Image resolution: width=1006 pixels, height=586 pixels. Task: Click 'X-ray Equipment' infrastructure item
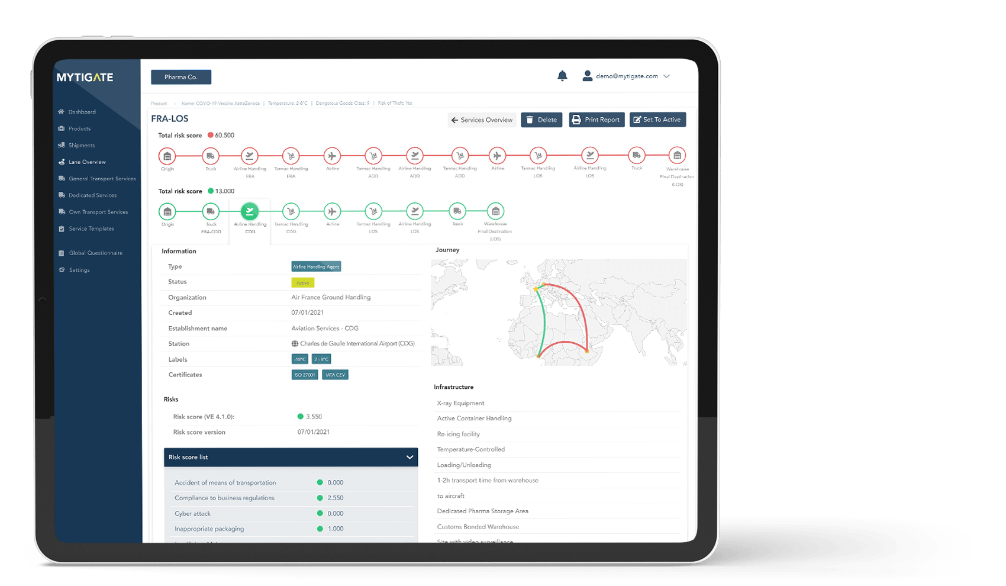[460, 403]
